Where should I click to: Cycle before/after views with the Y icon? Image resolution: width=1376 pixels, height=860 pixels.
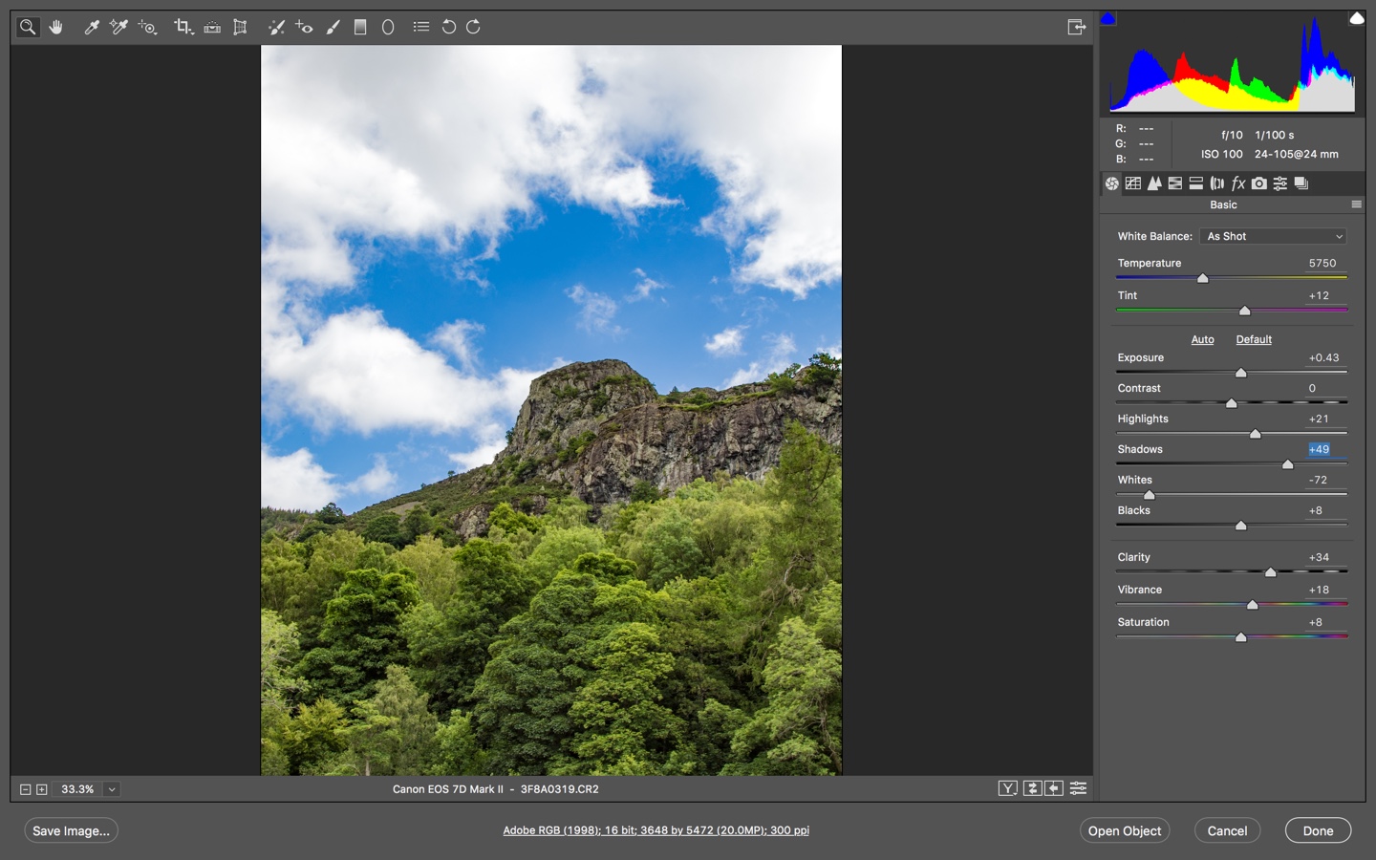(x=1008, y=788)
